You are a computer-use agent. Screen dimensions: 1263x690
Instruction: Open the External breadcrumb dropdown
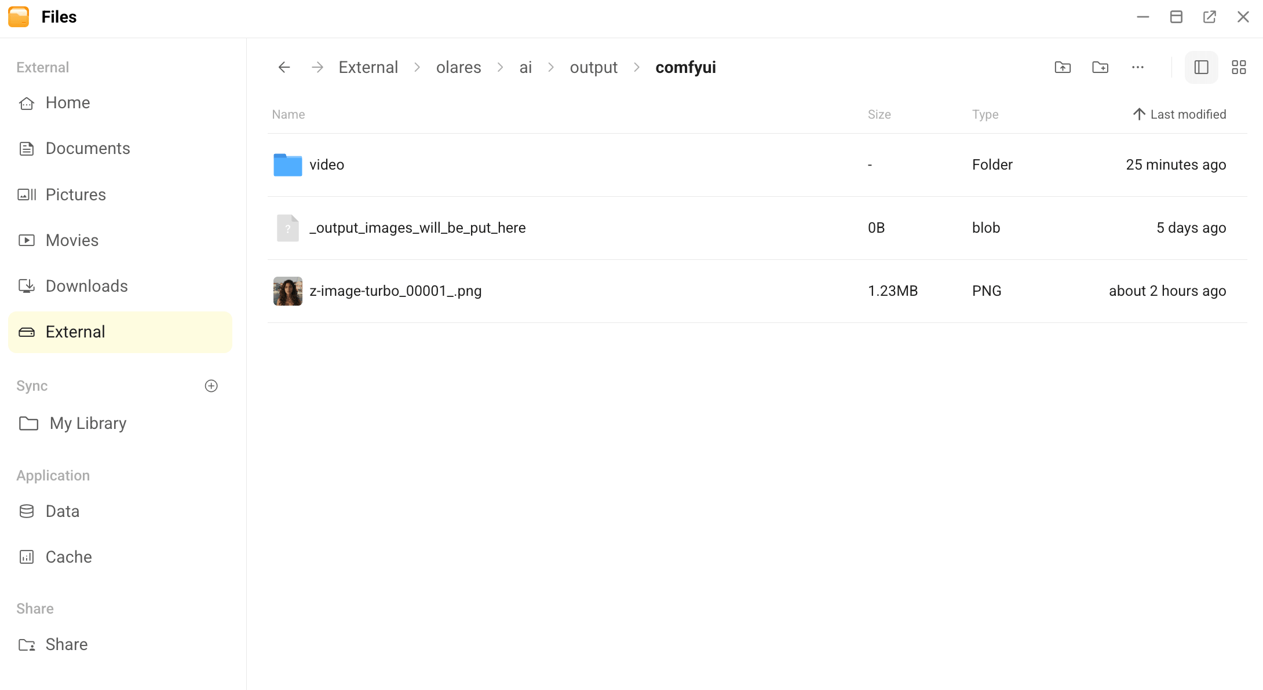(368, 67)
